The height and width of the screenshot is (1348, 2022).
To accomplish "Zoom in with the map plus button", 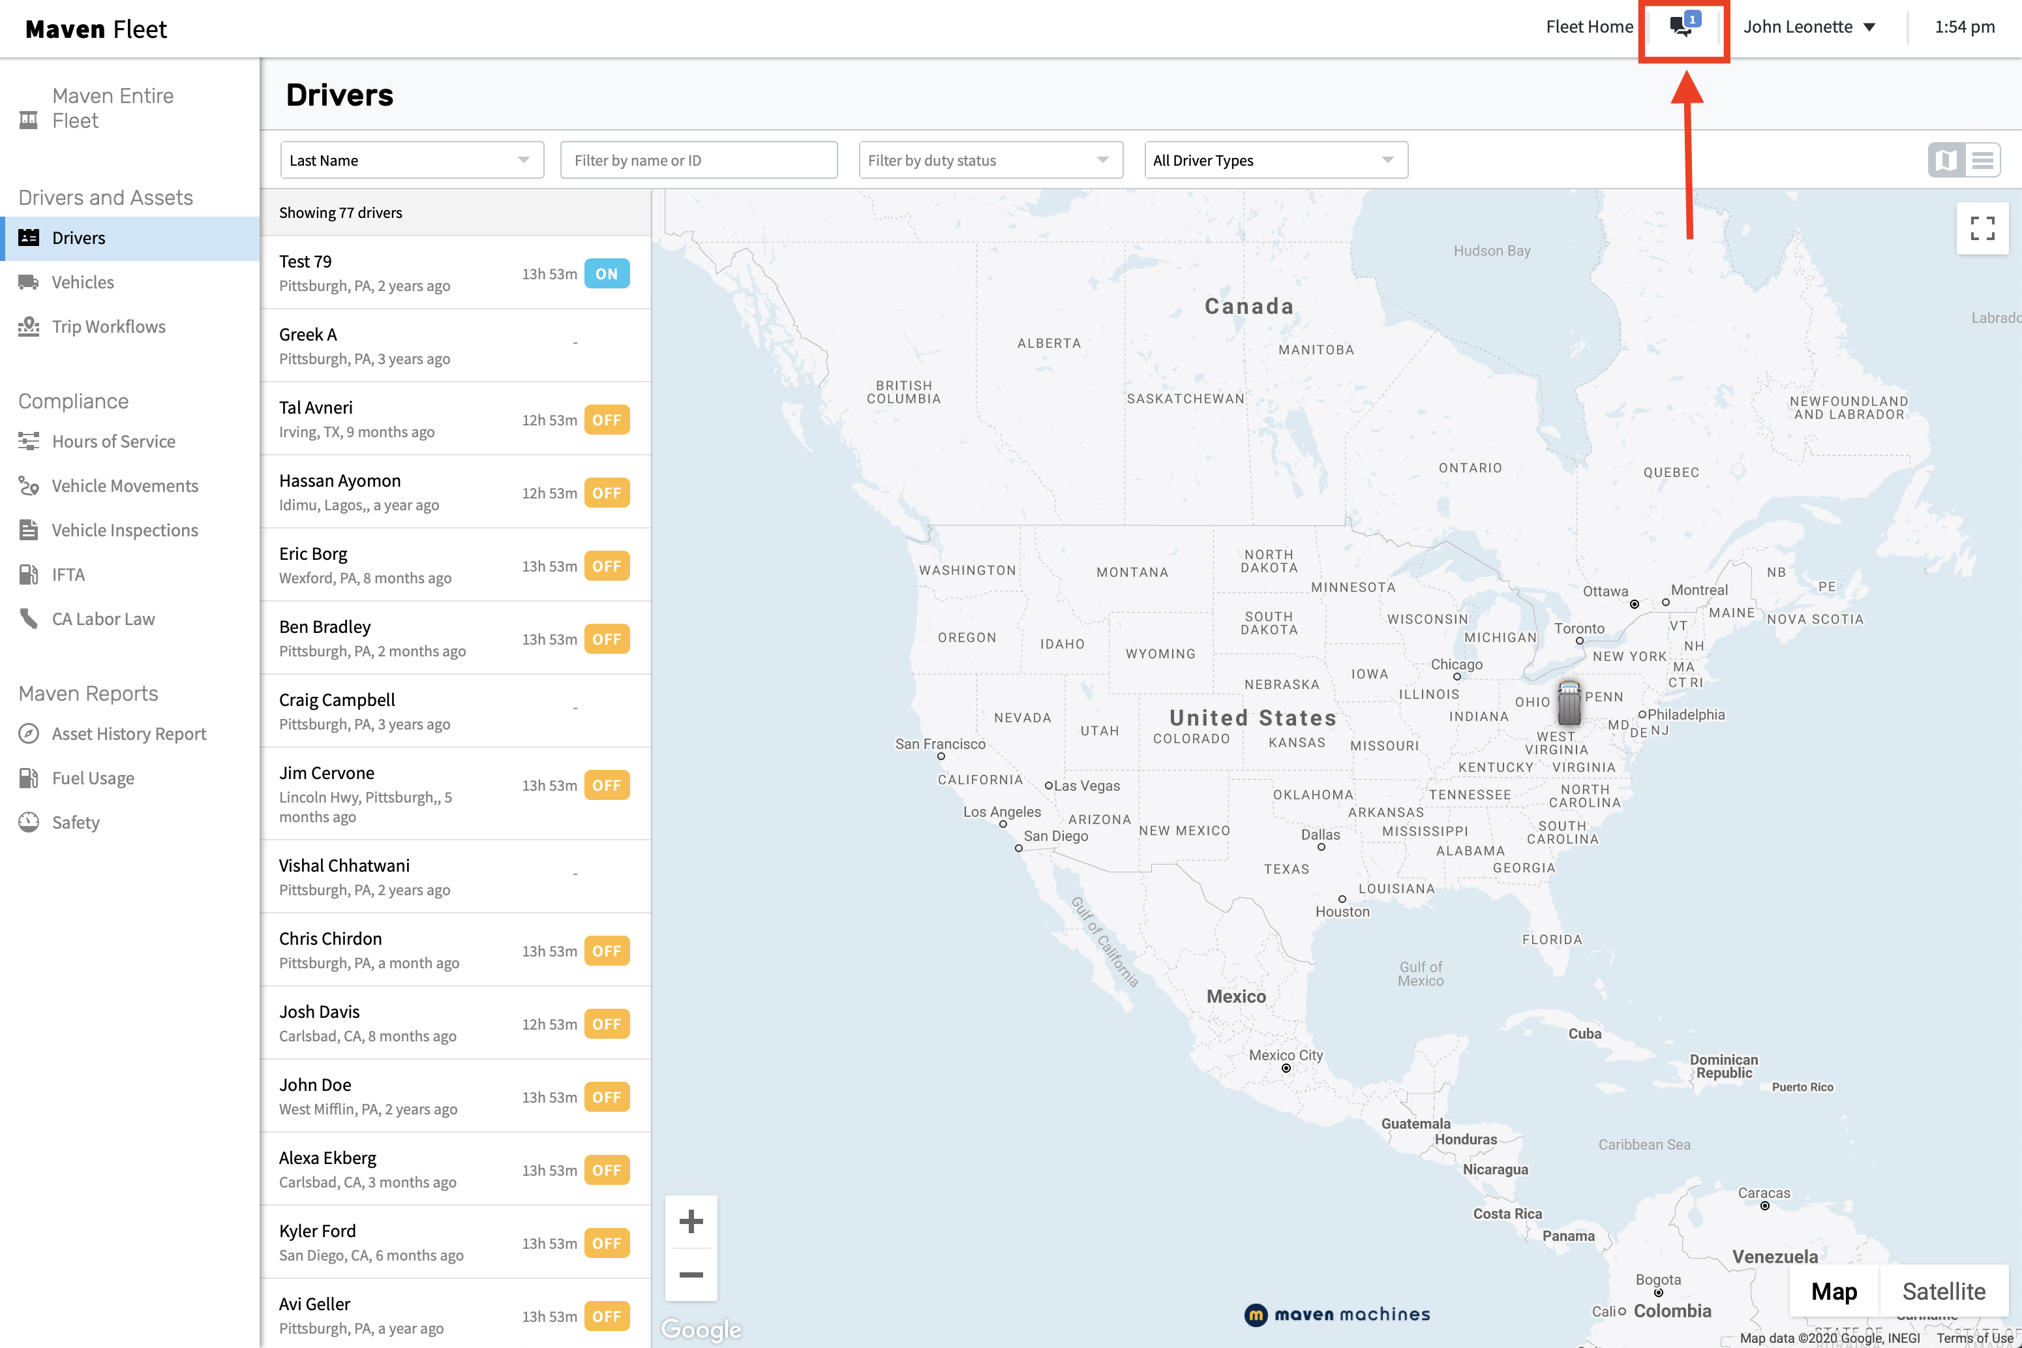I will tap(691, 1221).
